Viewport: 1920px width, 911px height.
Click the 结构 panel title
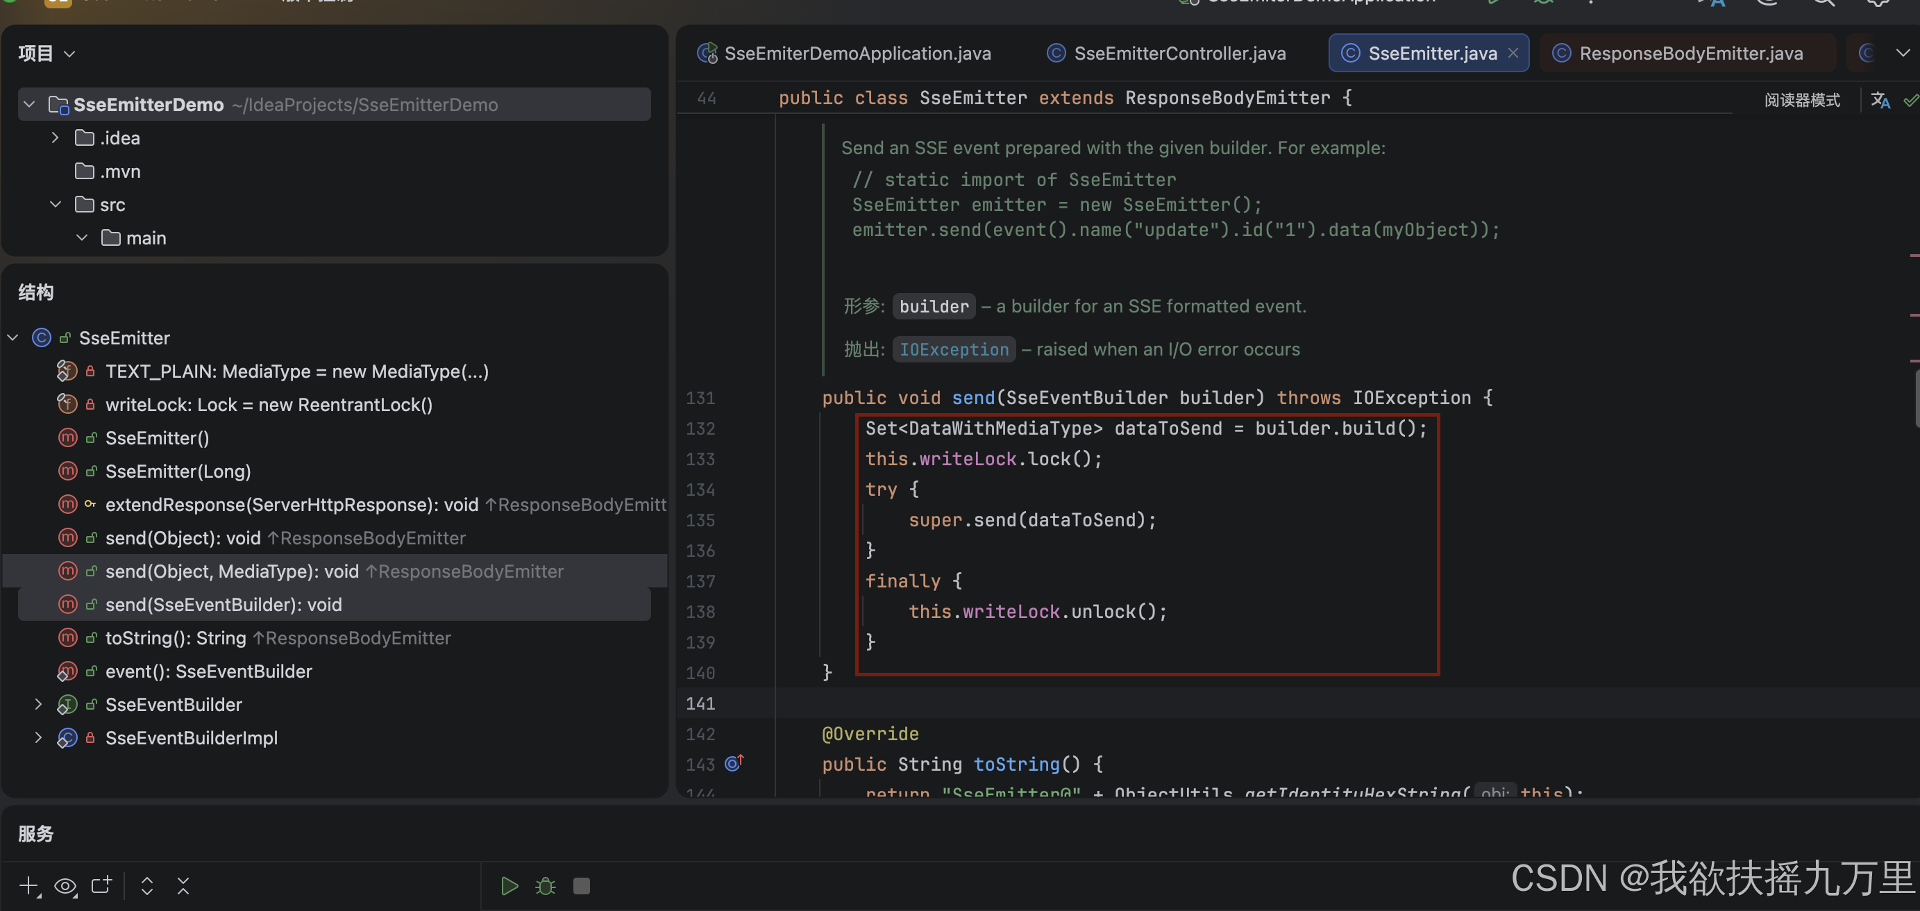36,292
